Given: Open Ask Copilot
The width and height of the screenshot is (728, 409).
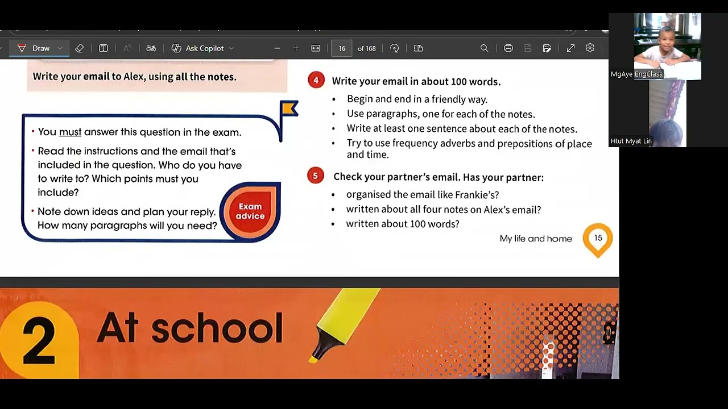Looking at the screenshot, I should (x=198, y=48).
